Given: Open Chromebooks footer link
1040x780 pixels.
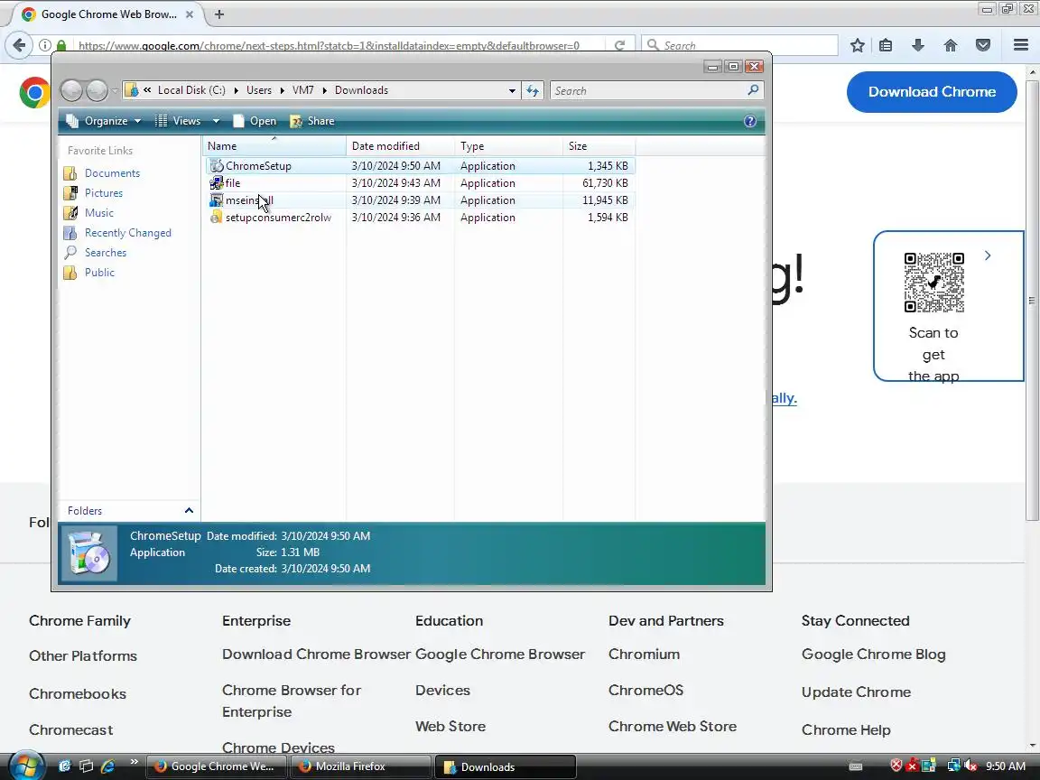Looking at the screenshot, I should 78,693.
